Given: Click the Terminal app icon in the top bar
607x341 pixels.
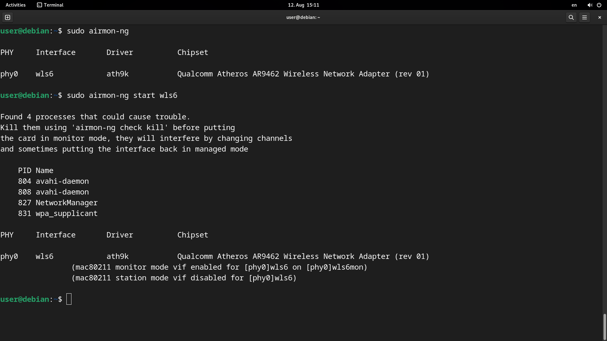Looking at the screenshot, I should 40,5.
